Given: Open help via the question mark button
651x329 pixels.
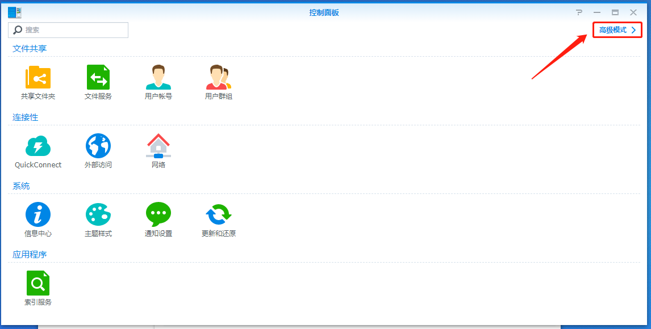Looking at the screenshot, I should (x=579, y=12).
